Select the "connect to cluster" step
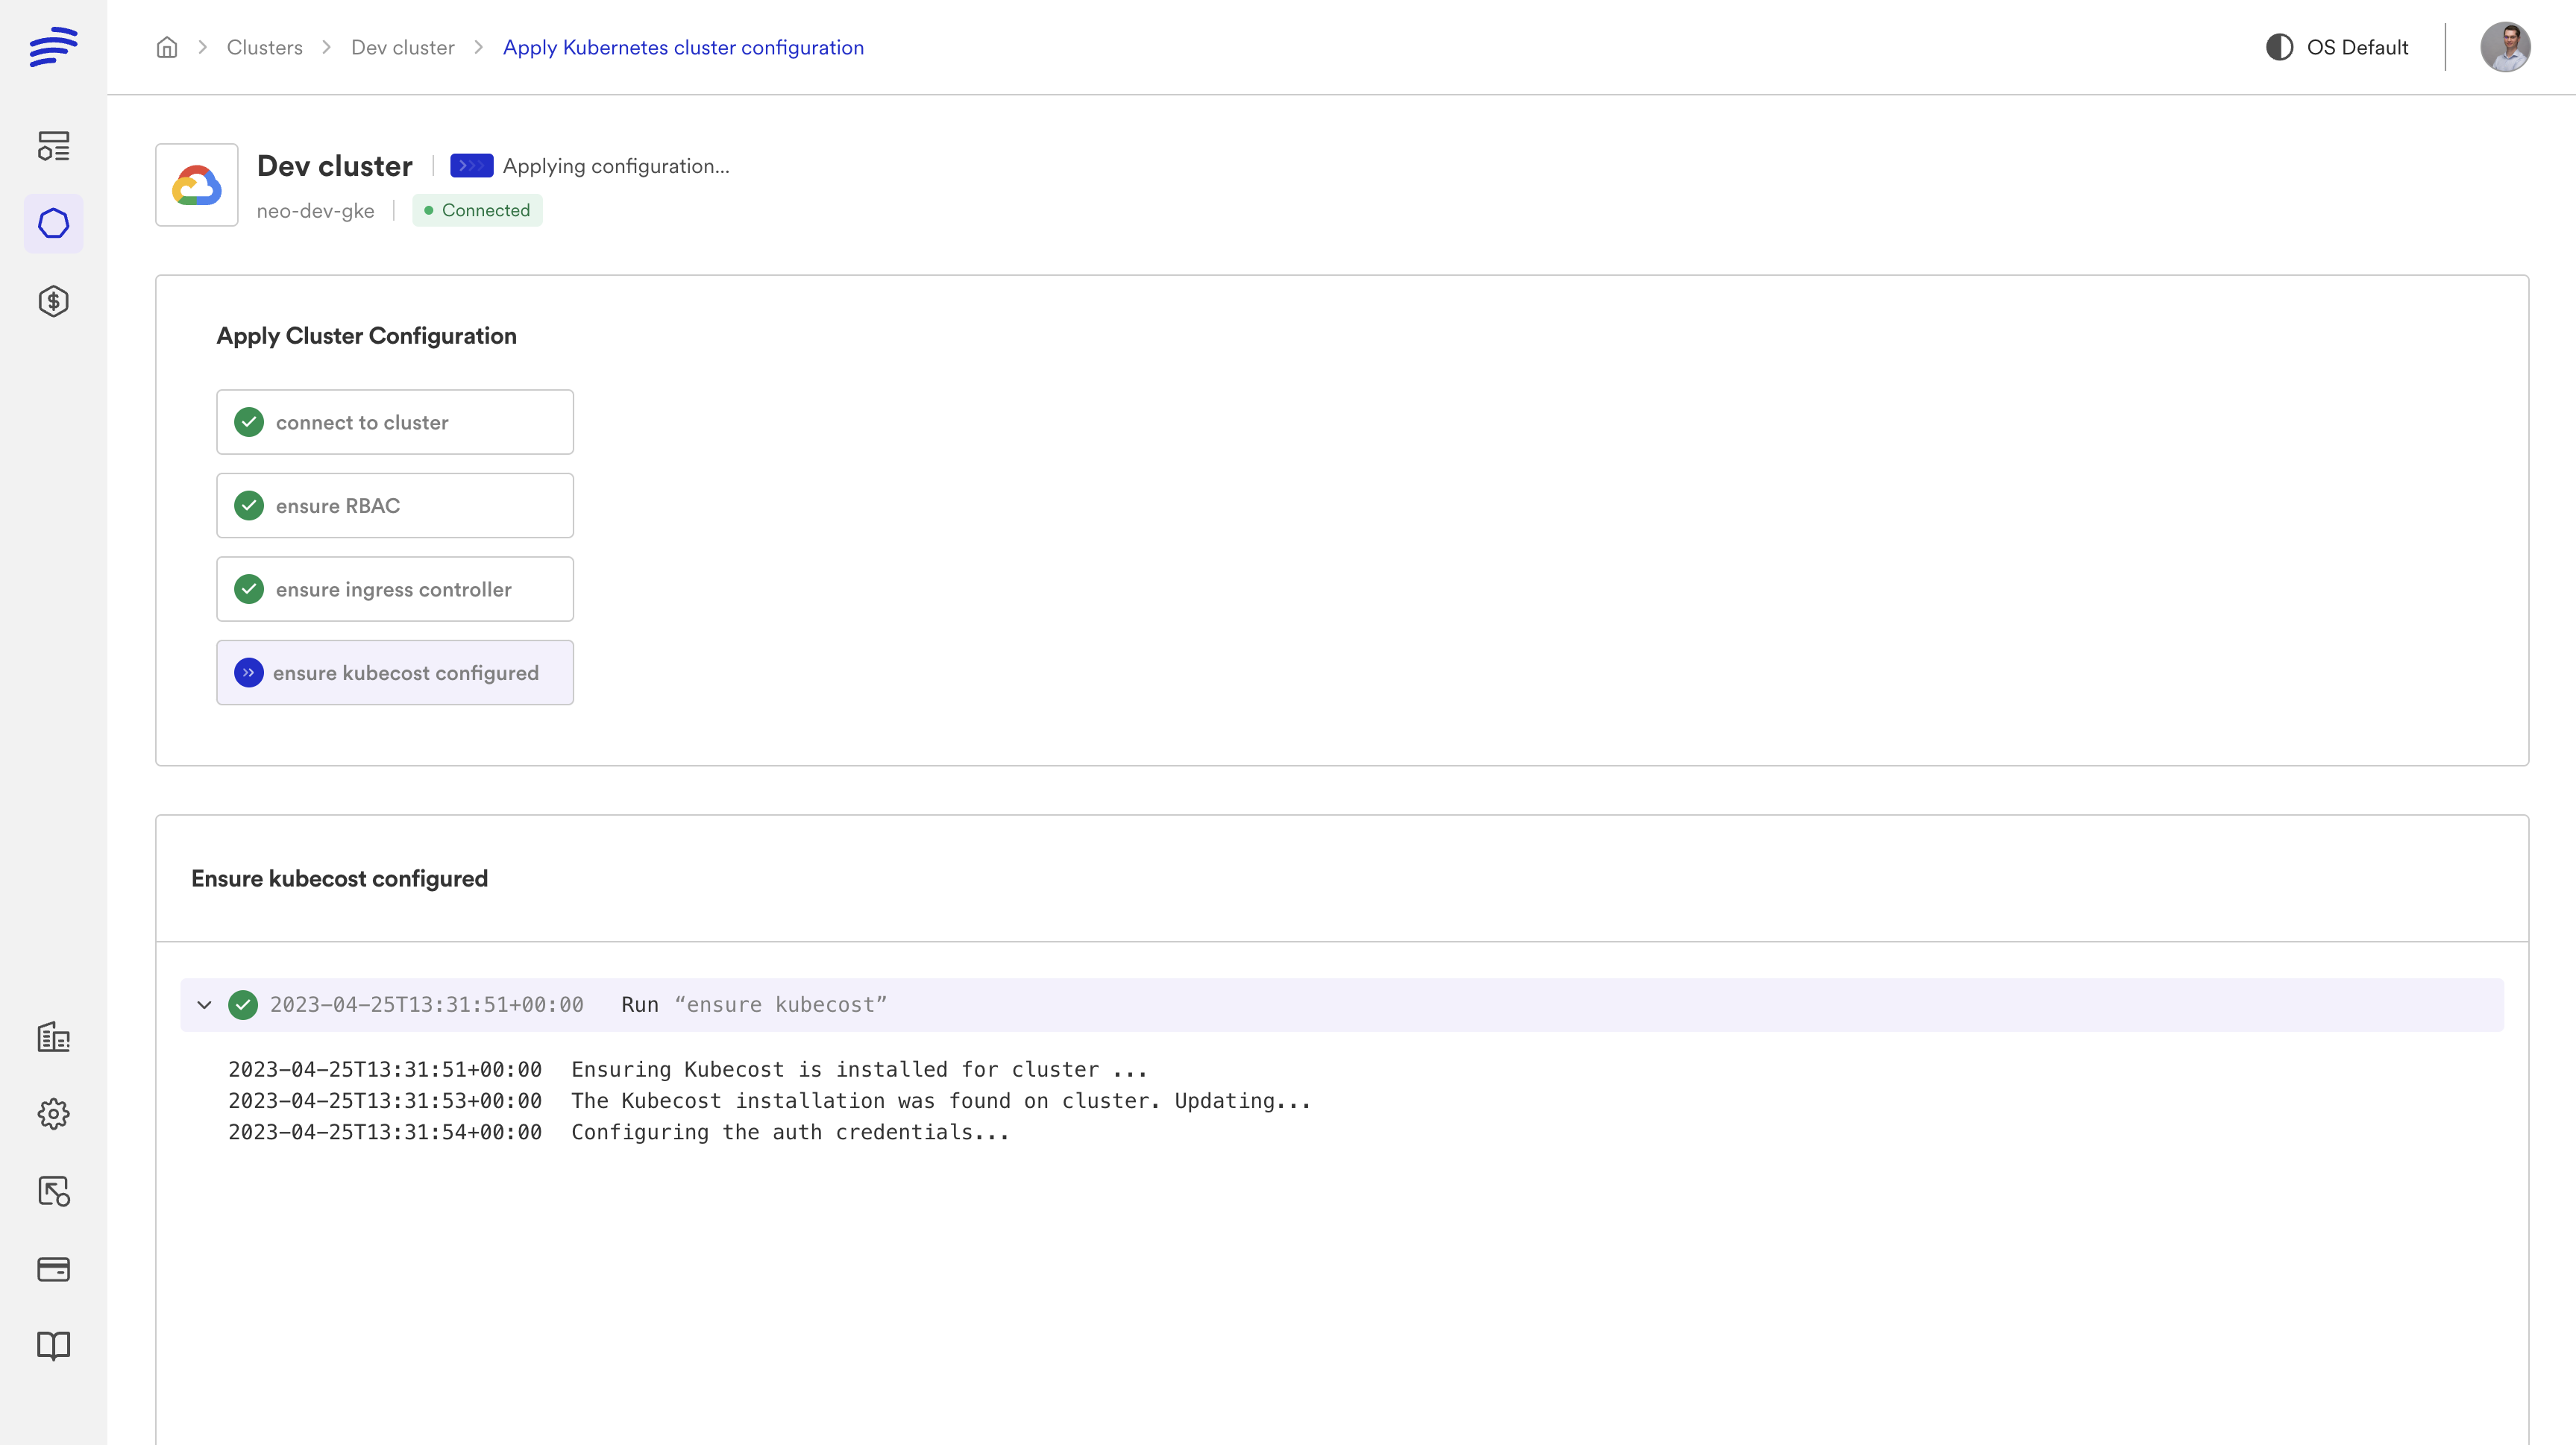Image resolution: width=2576 pixels, height=1445 pixels. [x=395, y=422]
